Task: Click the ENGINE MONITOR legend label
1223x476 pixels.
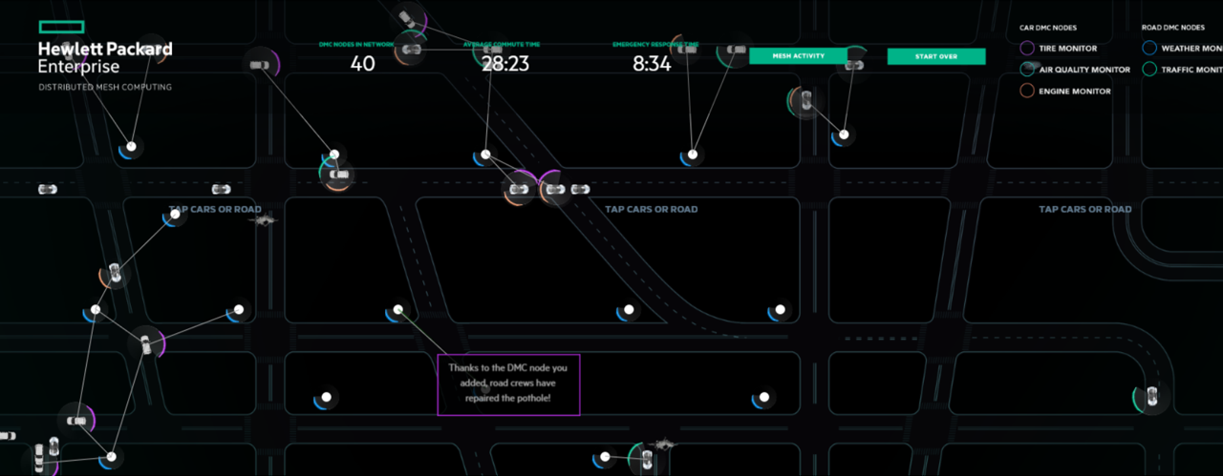Action: point(1075,92)
